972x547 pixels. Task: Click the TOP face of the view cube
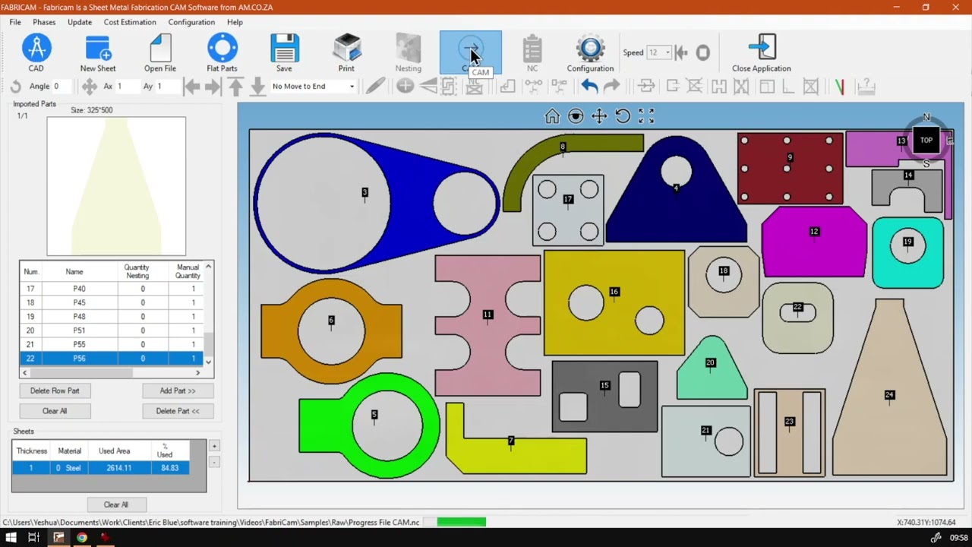pos(926,140)
